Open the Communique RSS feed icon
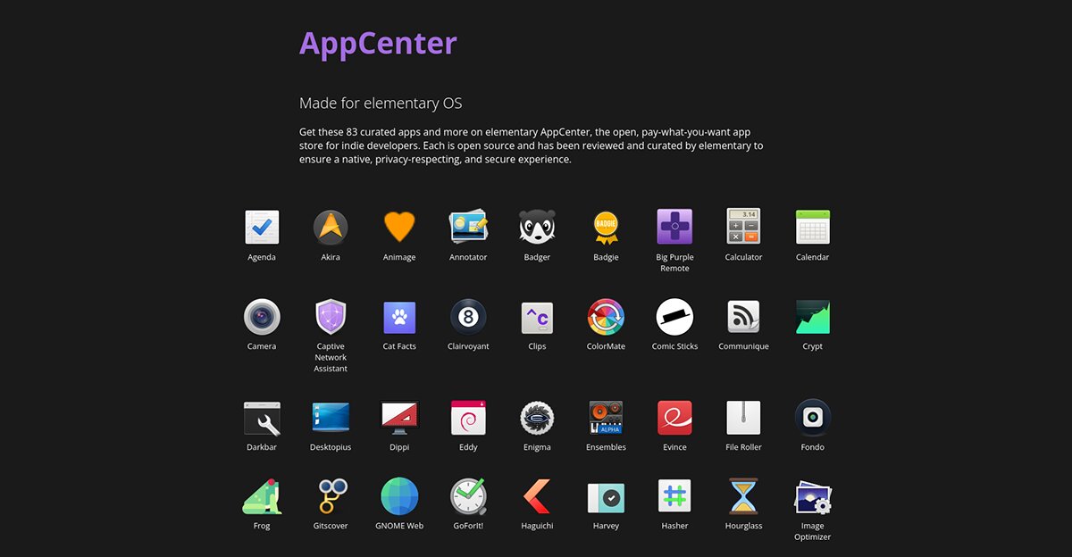 (x=743, y=317)
